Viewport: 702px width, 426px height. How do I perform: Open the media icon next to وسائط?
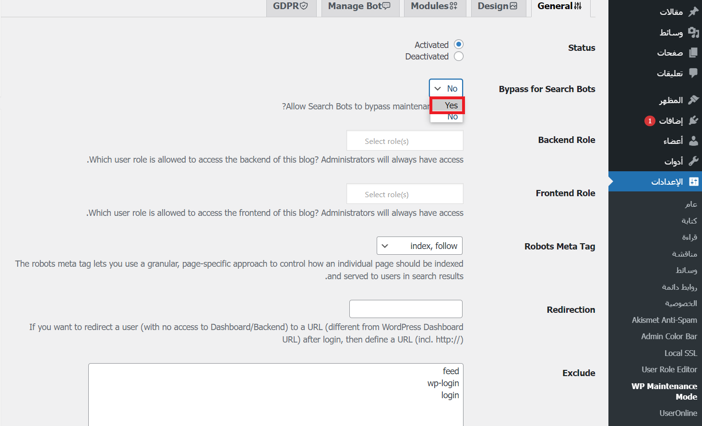click(693, 32)
